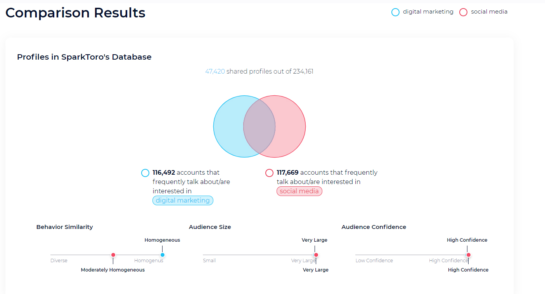This screenshot has height=294, width=545.
Task: Click the blue circle icon beside 116,492 accounts
Action: pos(145,173)
